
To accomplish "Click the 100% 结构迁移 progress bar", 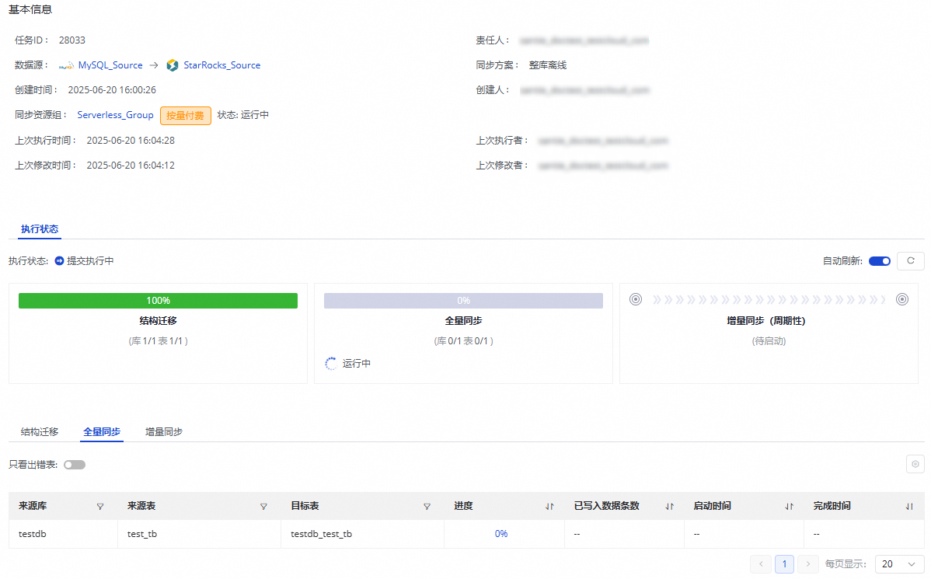I will tap(158, 301).
